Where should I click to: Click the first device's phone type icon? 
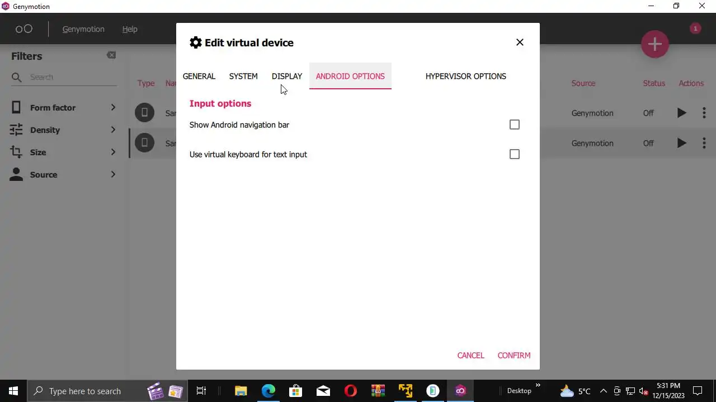tap(144, 113)
